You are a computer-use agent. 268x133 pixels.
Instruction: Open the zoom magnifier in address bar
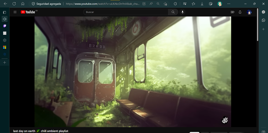tap(158, 4)
